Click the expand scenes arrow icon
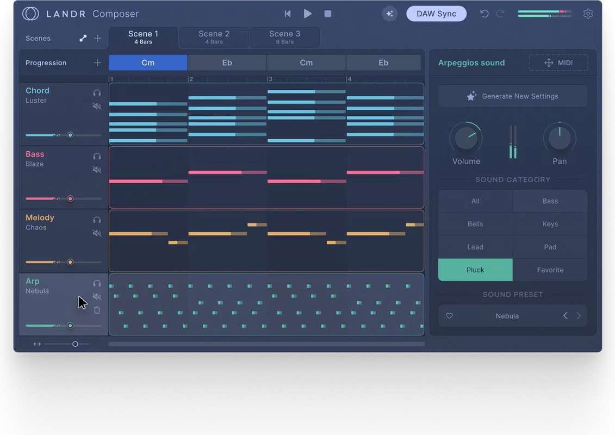The image size is (615, 435). pyautogui.click(x=83, y=38)
